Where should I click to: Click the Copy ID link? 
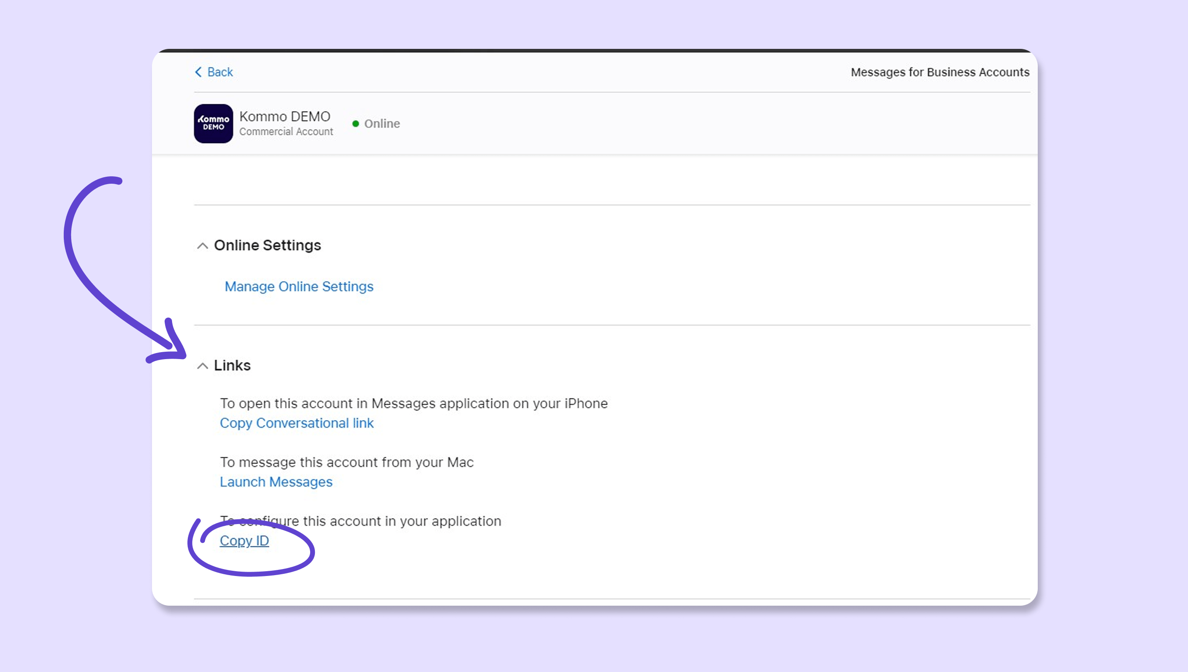(244, 541)
